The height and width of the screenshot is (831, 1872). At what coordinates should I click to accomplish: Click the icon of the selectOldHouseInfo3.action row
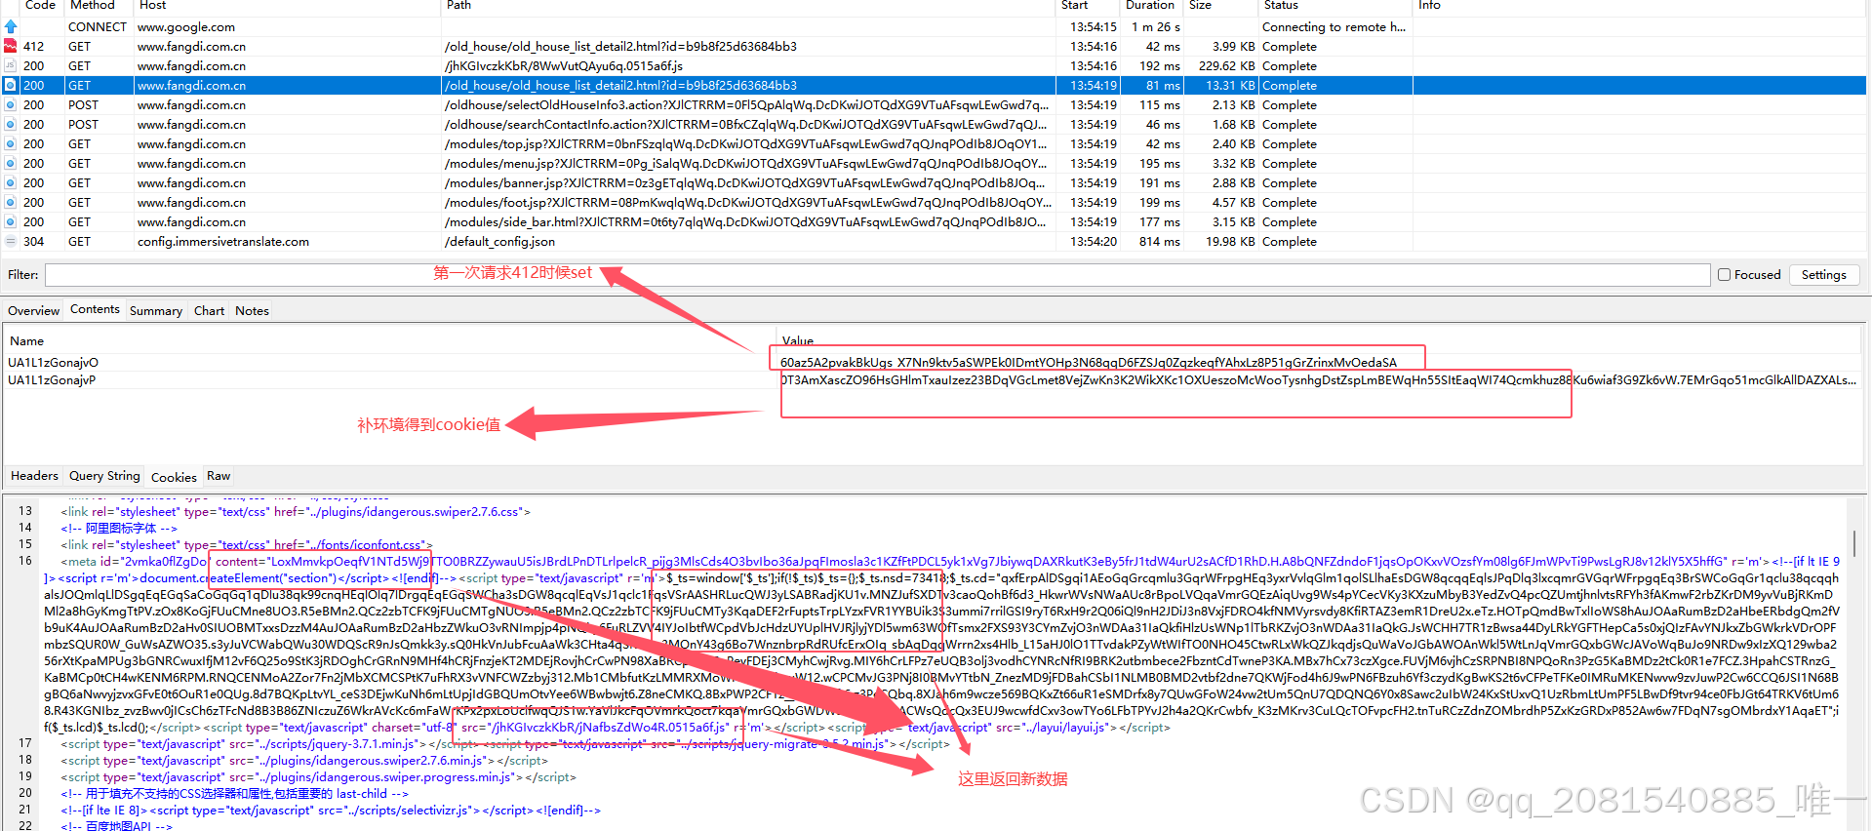point(10,104)
